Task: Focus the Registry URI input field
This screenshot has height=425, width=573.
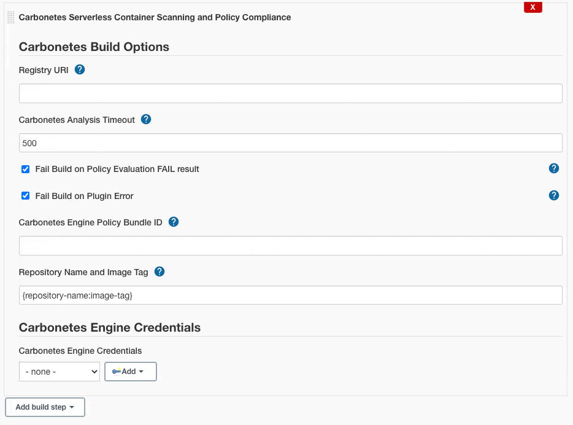Action: [291, 93]
